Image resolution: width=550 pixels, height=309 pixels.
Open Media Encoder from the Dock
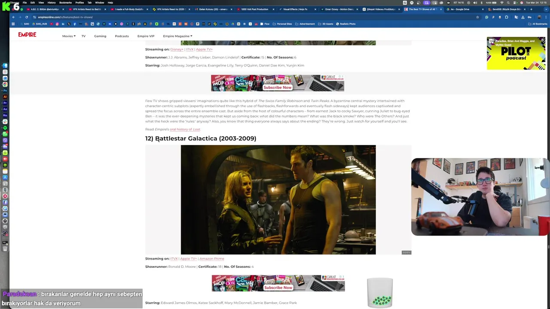[5, 115]
